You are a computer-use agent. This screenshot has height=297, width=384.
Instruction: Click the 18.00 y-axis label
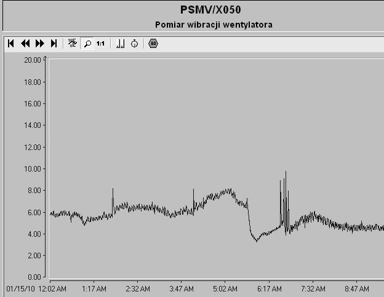(x=33, y=82)
